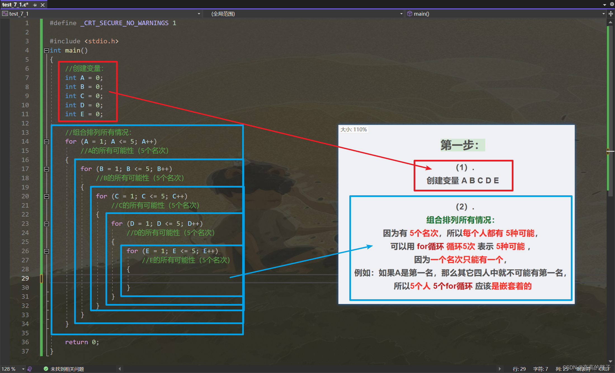Click the 列: 25 column indicator
The image size is (615, 373).
(x=562, y=369)
